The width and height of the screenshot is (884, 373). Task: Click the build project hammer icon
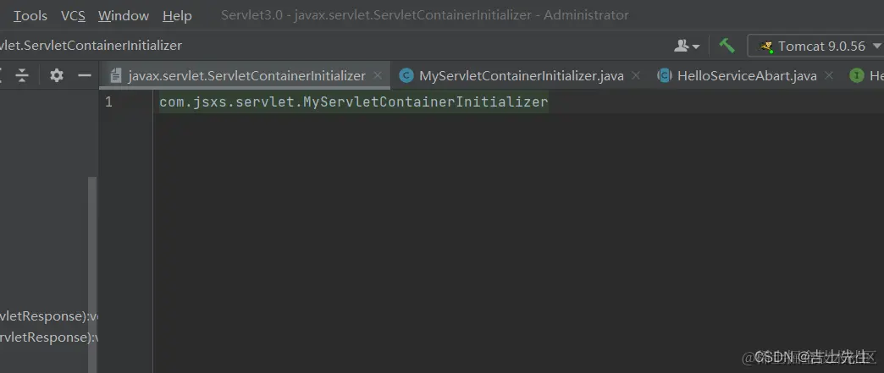pyautogui.click(x=727, y=46)
